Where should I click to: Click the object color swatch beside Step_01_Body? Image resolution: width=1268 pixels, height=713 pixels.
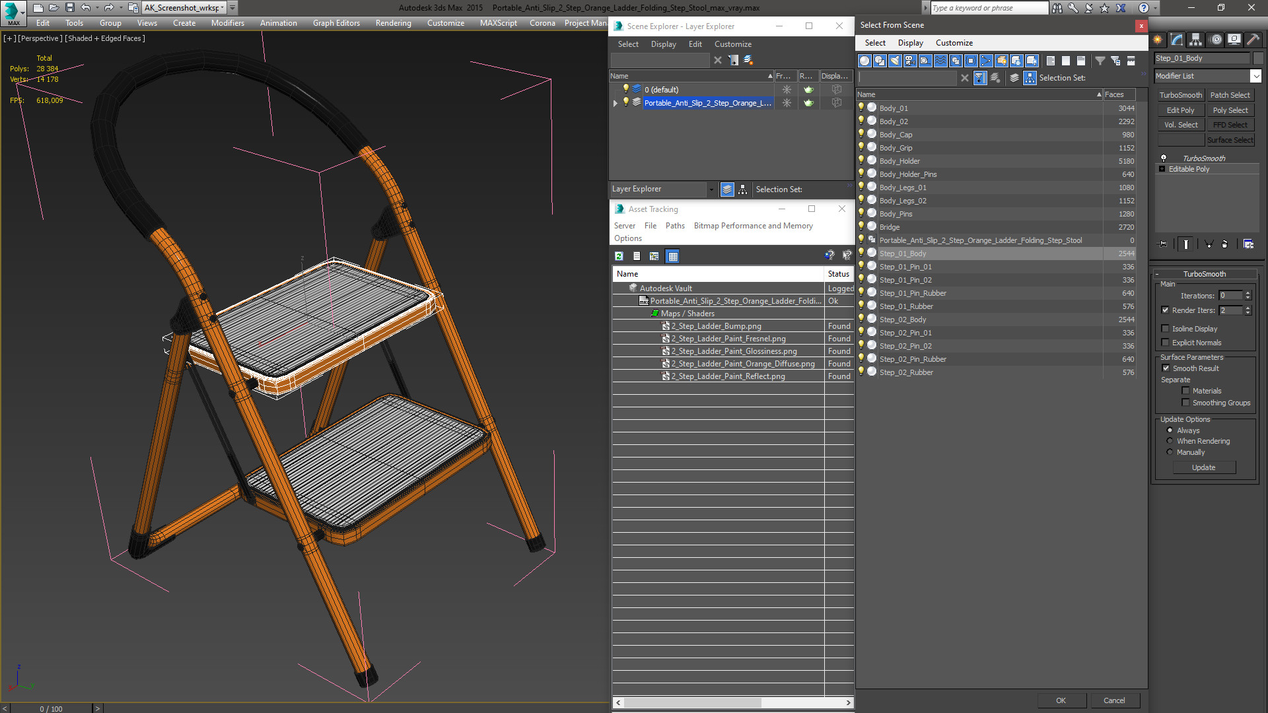point(1257,58)
